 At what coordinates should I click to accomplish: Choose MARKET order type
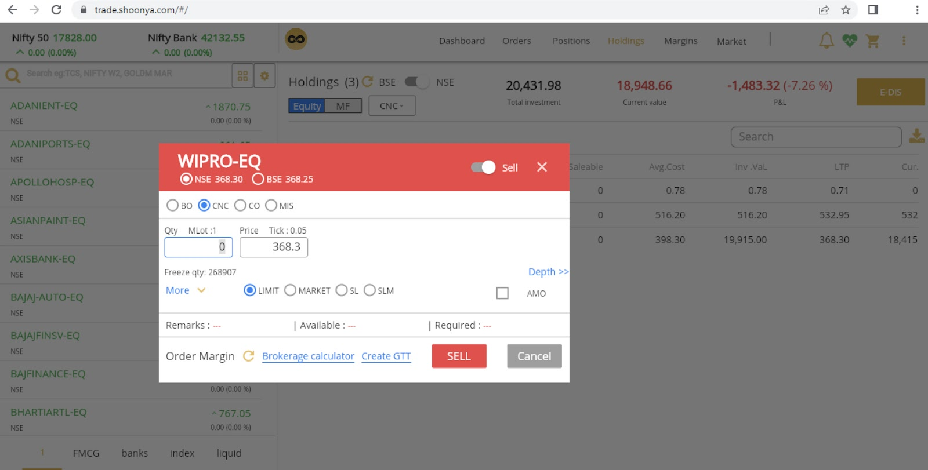pyautogui.click(x=290, y=290)
